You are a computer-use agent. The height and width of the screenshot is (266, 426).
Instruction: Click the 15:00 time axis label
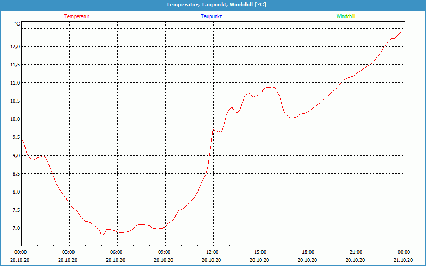pos(260,252)
